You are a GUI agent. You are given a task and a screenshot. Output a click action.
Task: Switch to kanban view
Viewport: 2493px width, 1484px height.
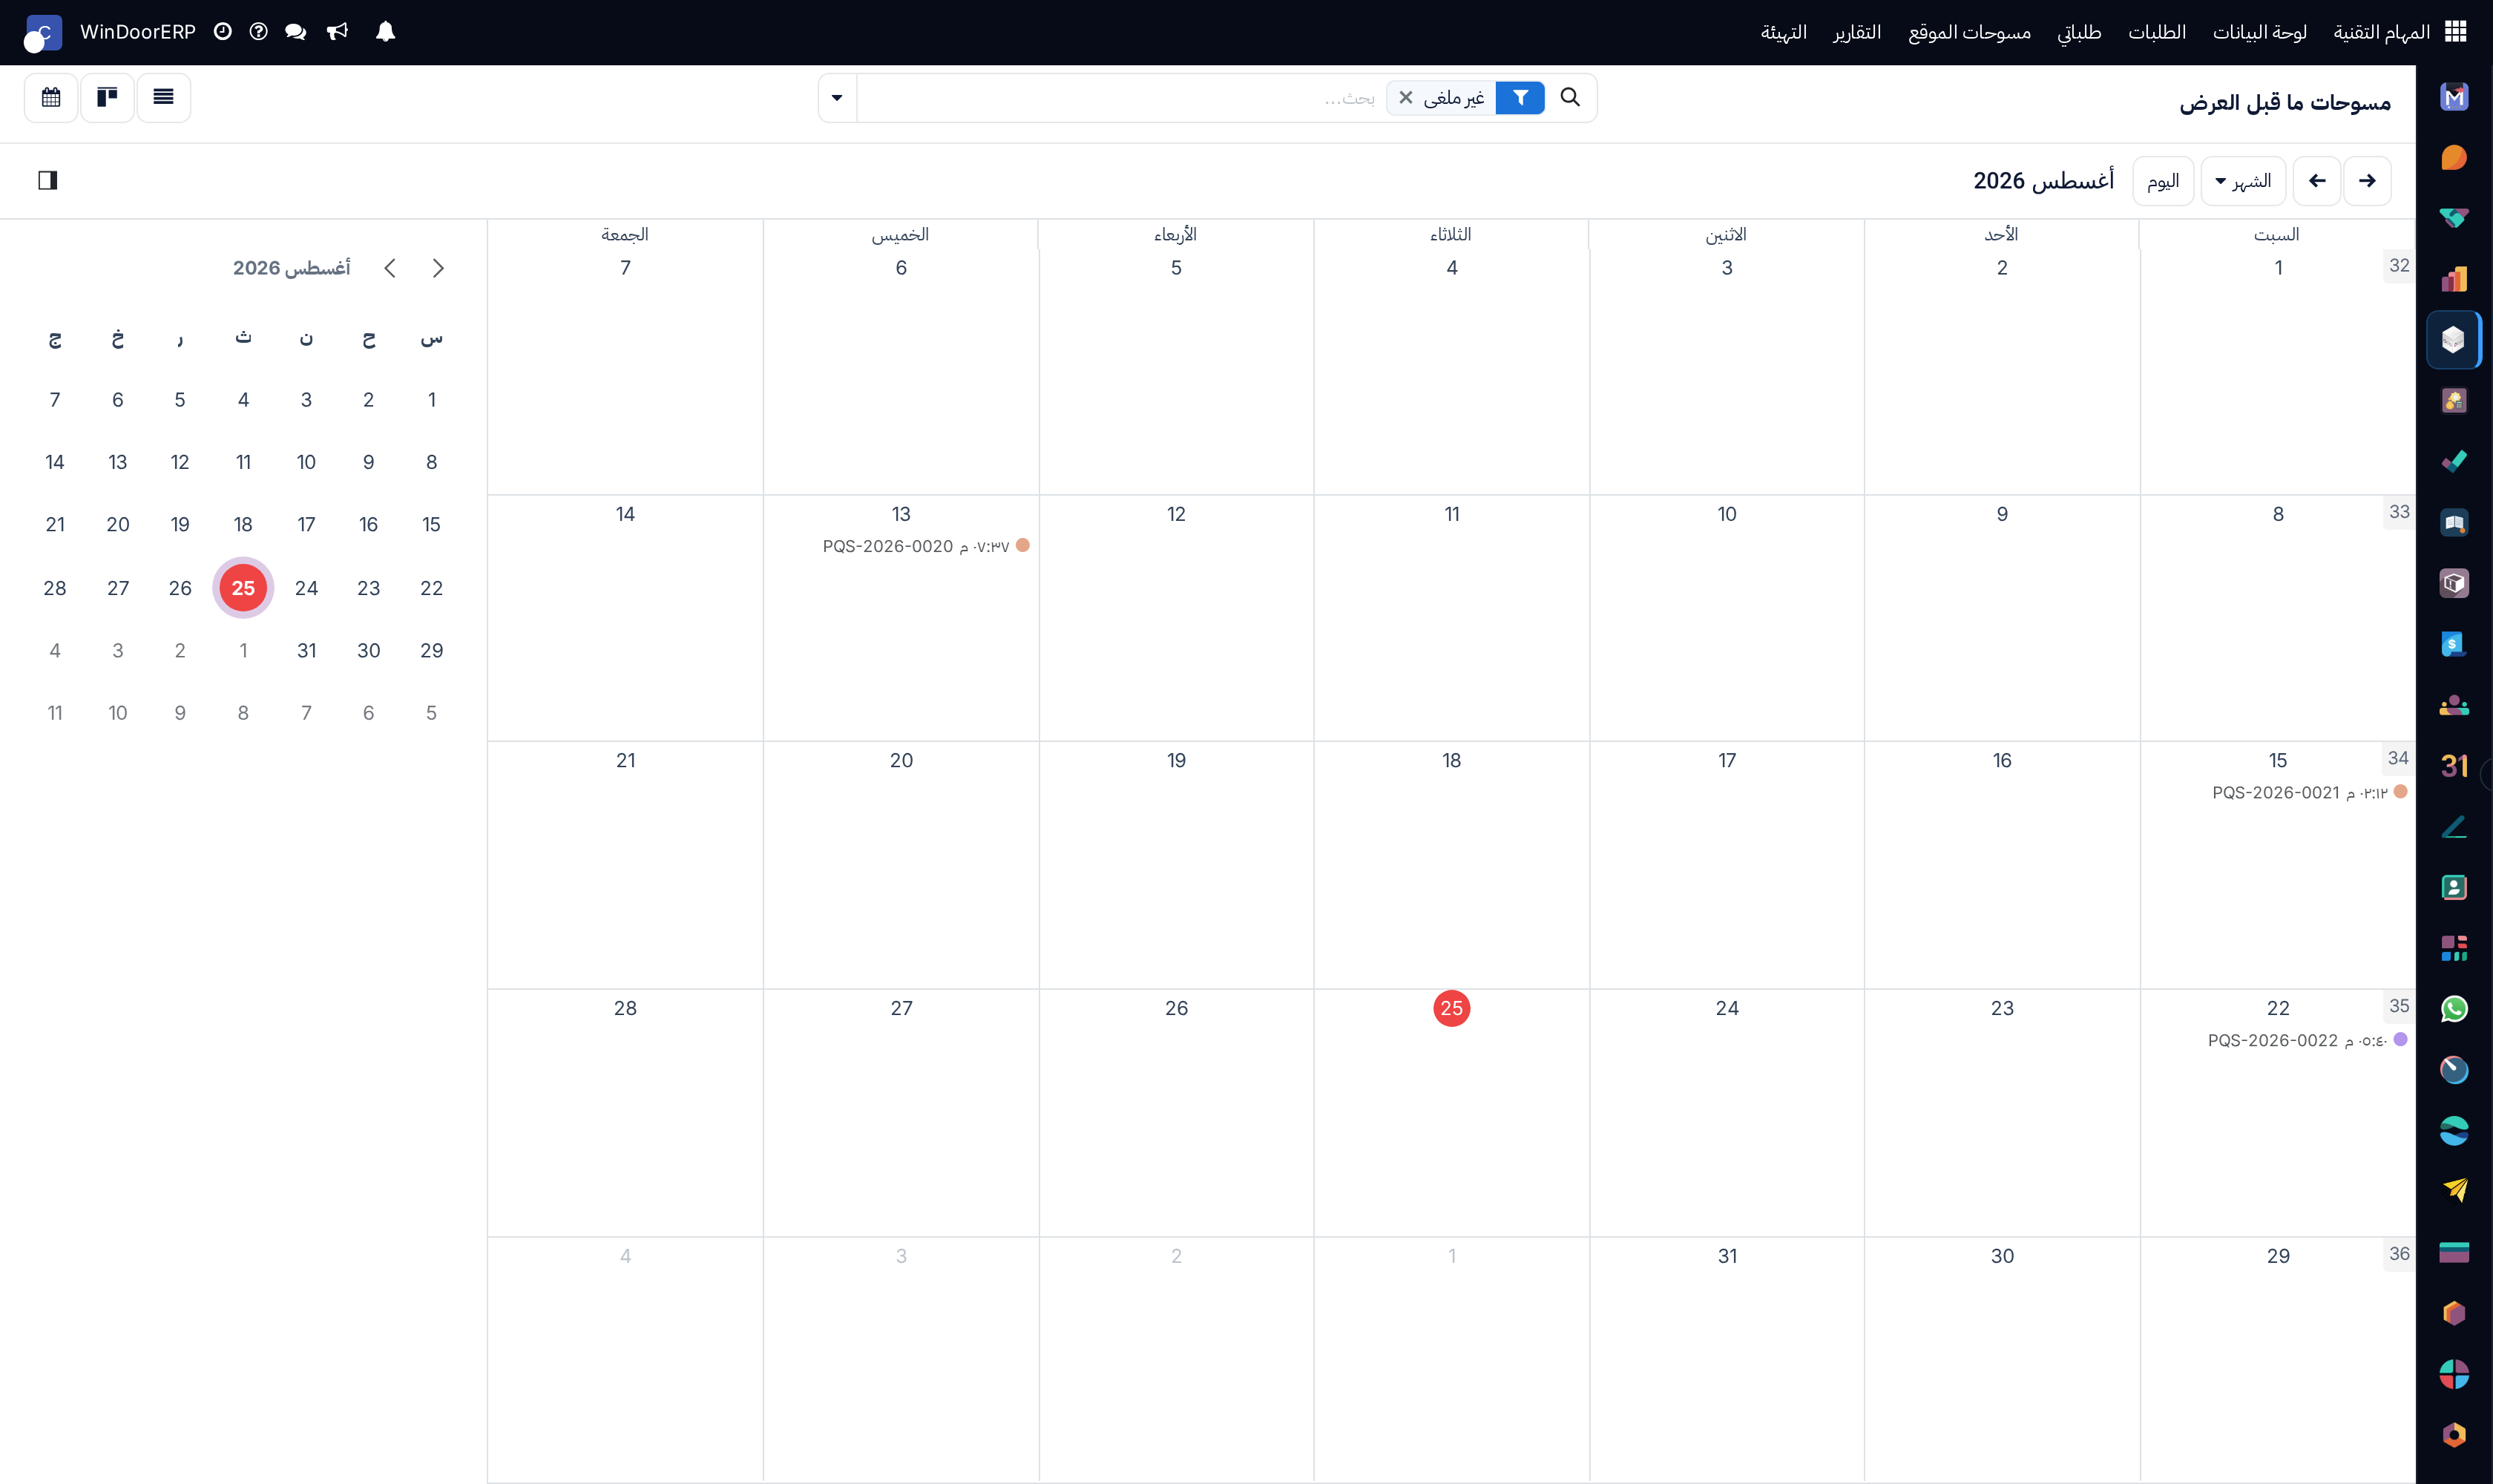click(107, 97)
